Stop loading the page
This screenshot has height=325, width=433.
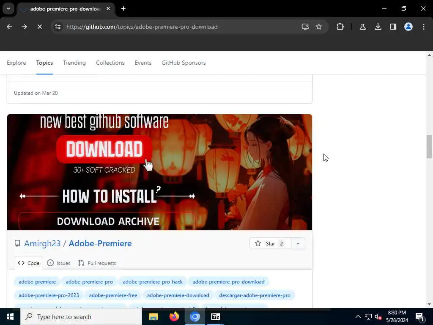point(40,27)
